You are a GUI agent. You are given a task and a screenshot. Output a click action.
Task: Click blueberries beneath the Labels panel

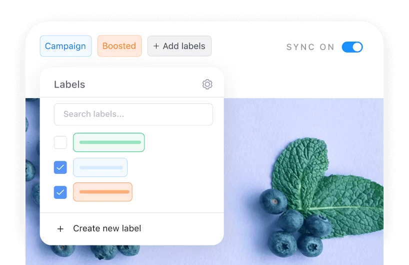pos(95,251)
